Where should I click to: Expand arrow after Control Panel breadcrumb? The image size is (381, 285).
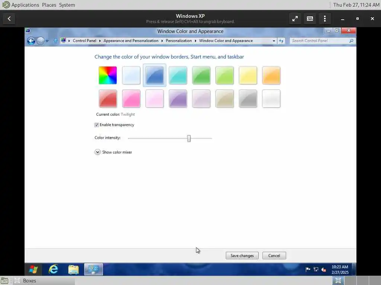pyautogui.click(x=100, y=41)
